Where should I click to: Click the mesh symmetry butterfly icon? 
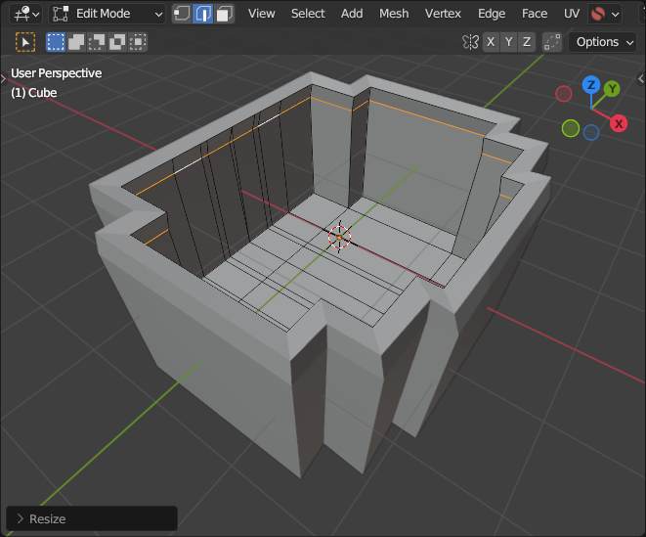pos(470,42)
